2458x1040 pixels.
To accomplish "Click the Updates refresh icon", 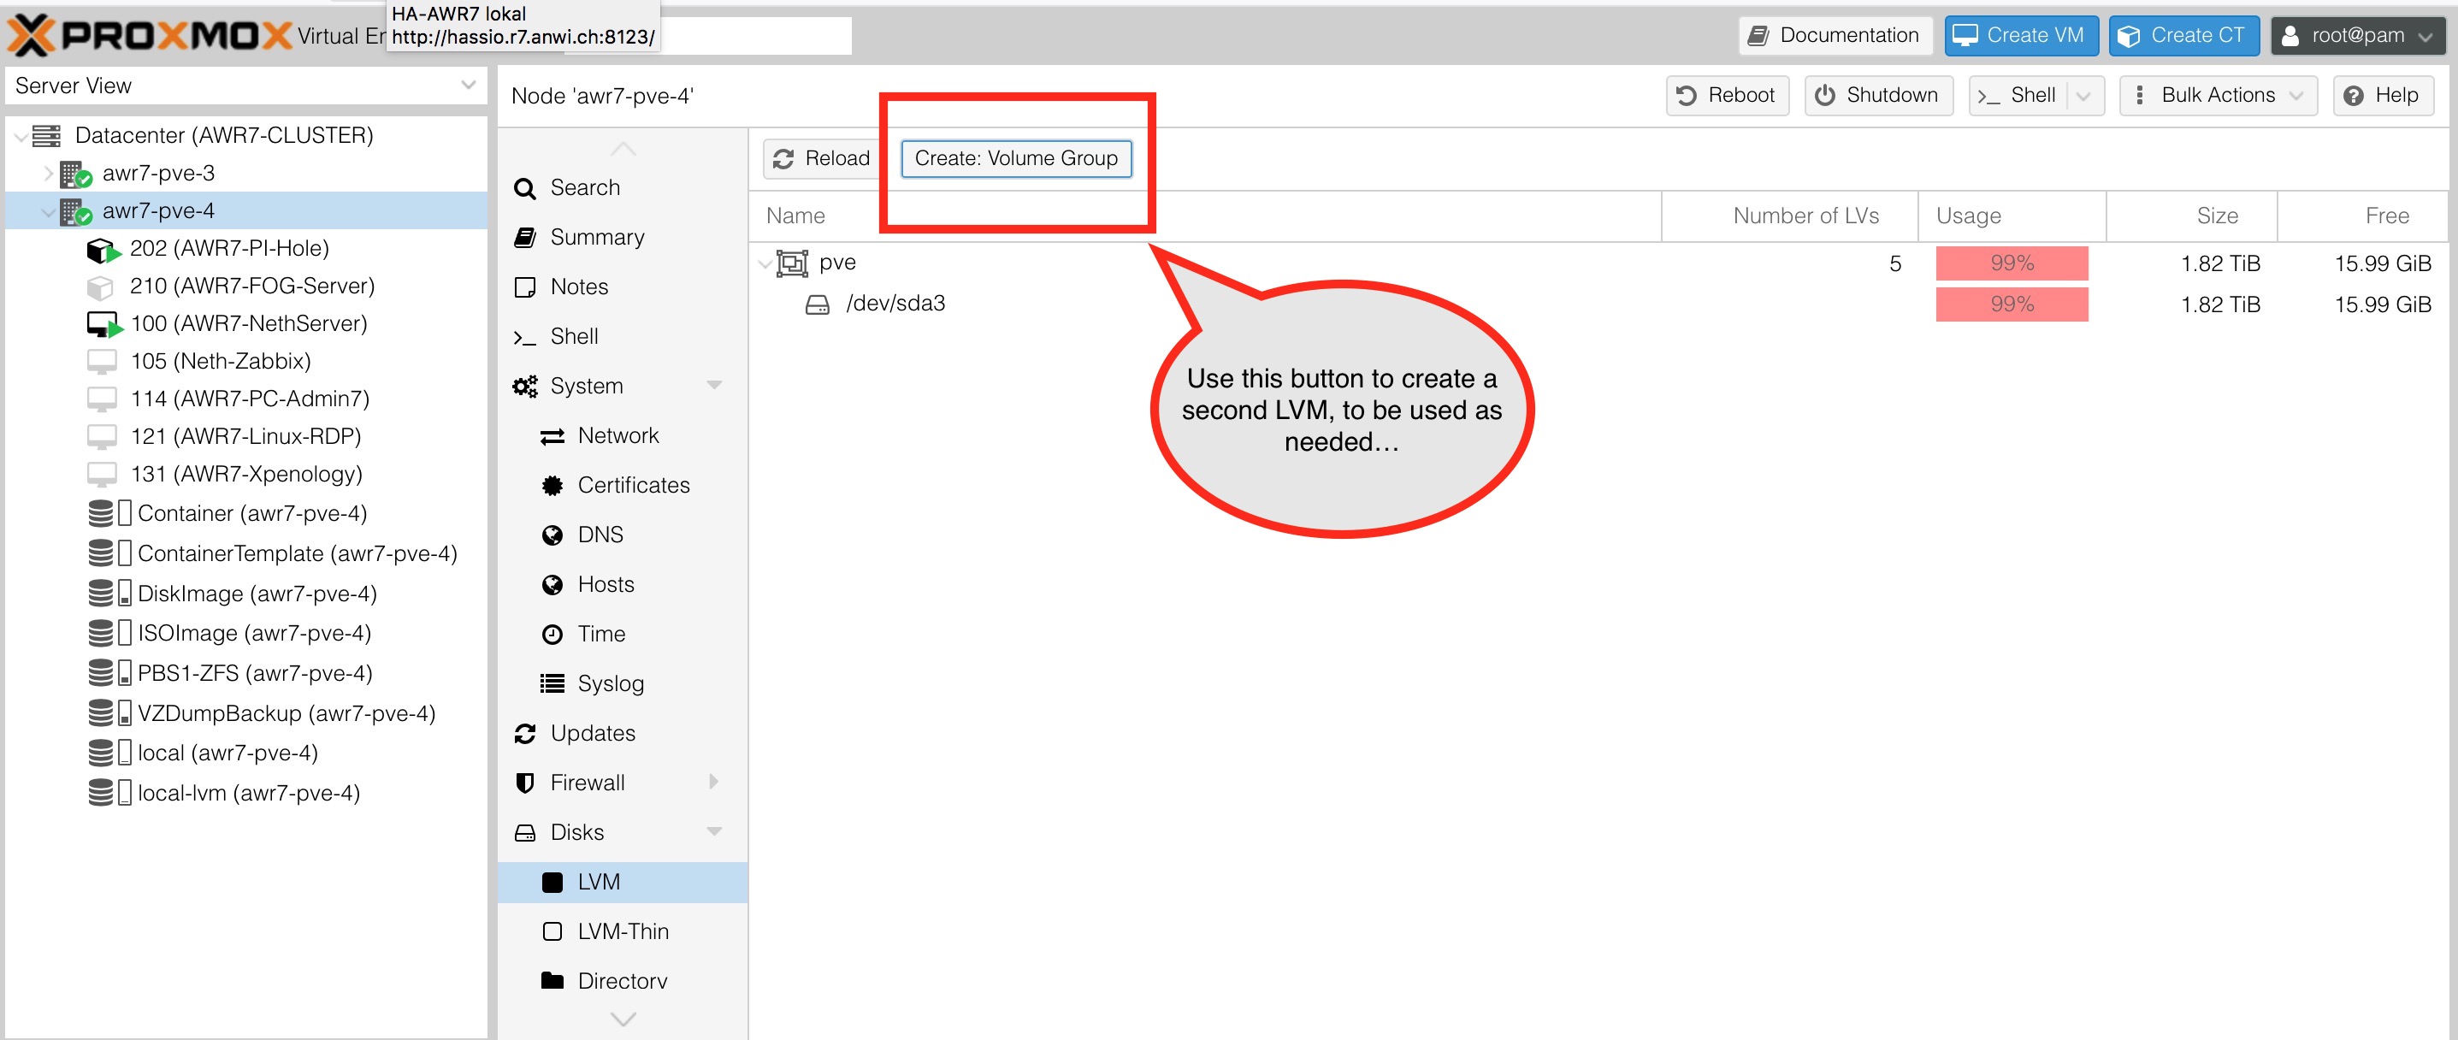I will pyautogui.click(x=525, y=734).
